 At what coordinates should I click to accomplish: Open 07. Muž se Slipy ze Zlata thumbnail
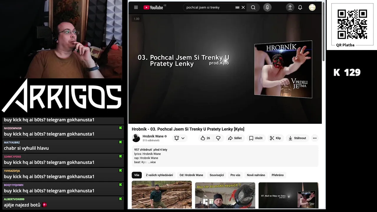pyautogui.click(x=288, y=195)
